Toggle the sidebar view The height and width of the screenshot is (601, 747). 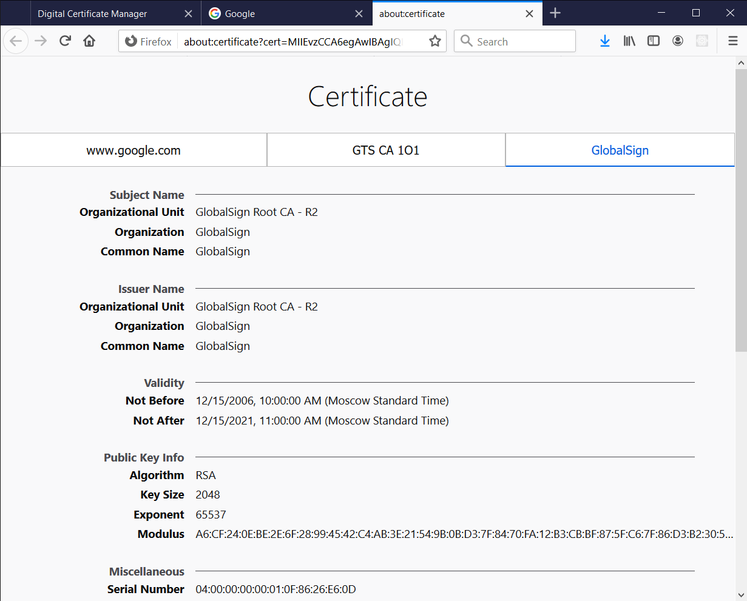click(x=654, y=41)
